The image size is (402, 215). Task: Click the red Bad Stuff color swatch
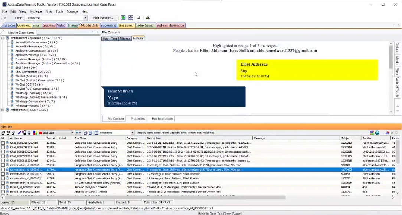(40, 133)
